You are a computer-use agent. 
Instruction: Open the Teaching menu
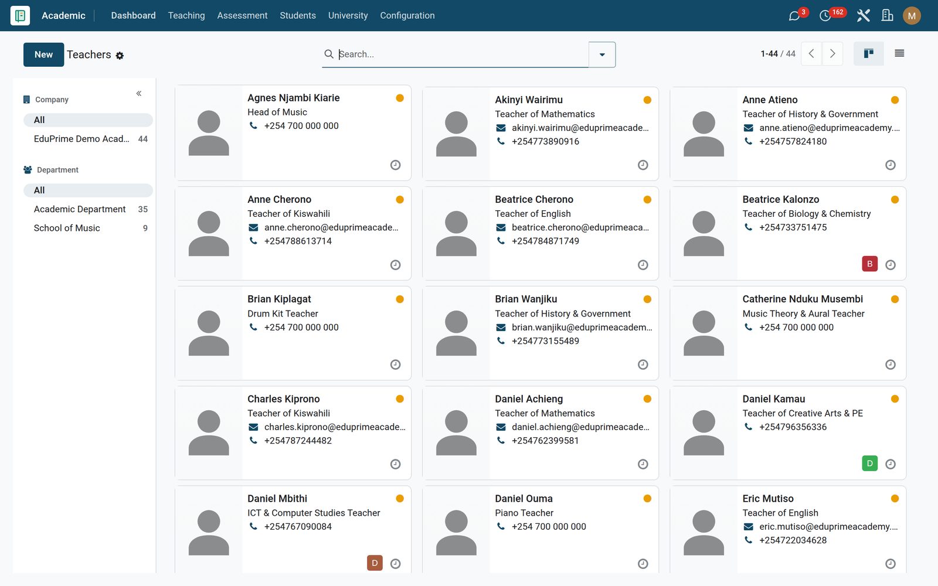pos(186,16)
